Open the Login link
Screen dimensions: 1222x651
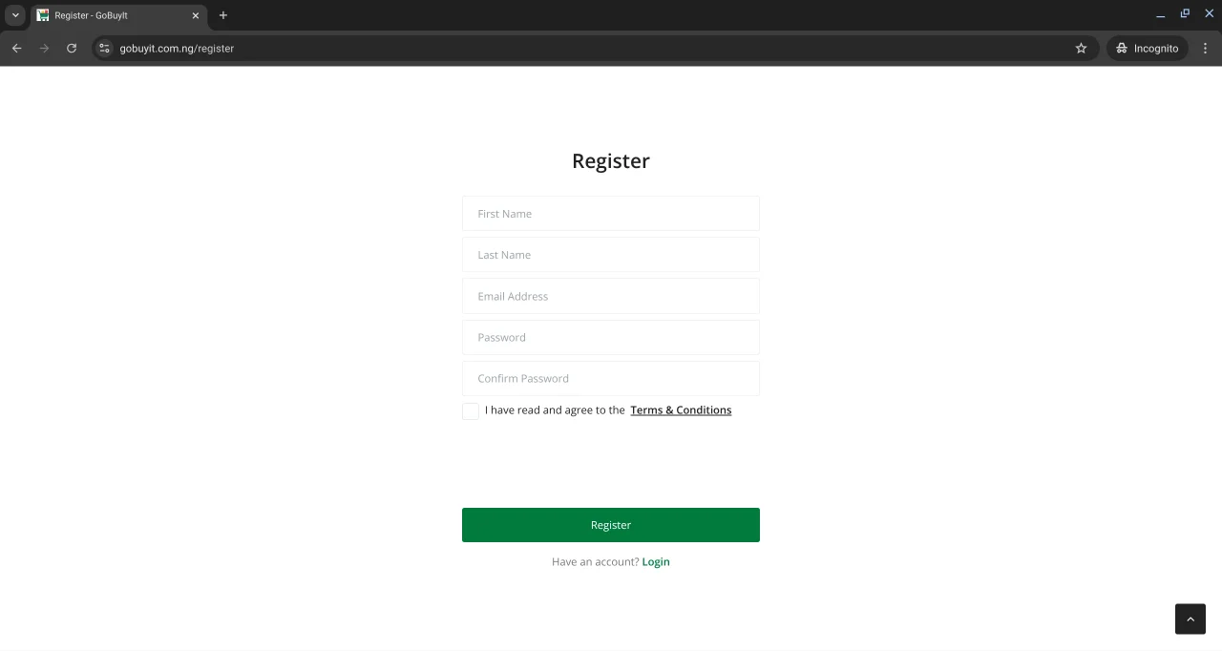coord(656,562)
